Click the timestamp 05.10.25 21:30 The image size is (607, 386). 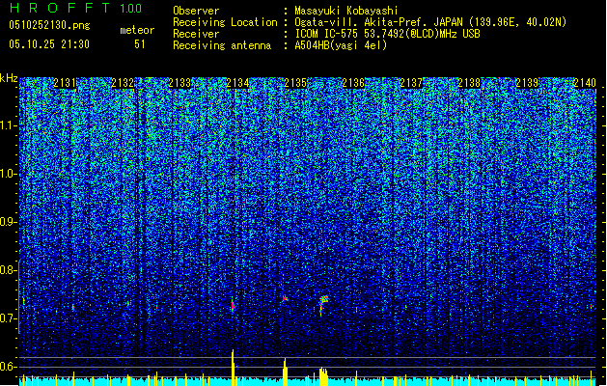point(49,44)
